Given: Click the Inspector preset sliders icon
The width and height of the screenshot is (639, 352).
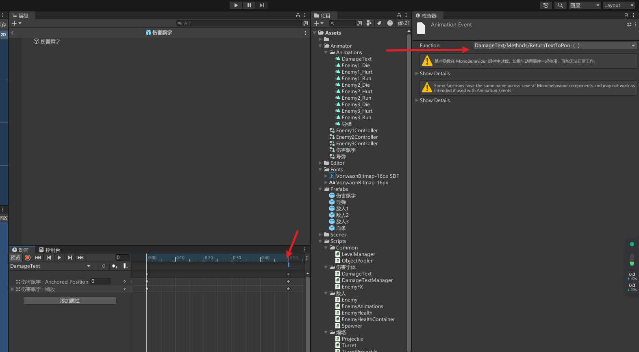Looking at the screenshot, I should 629,24.
